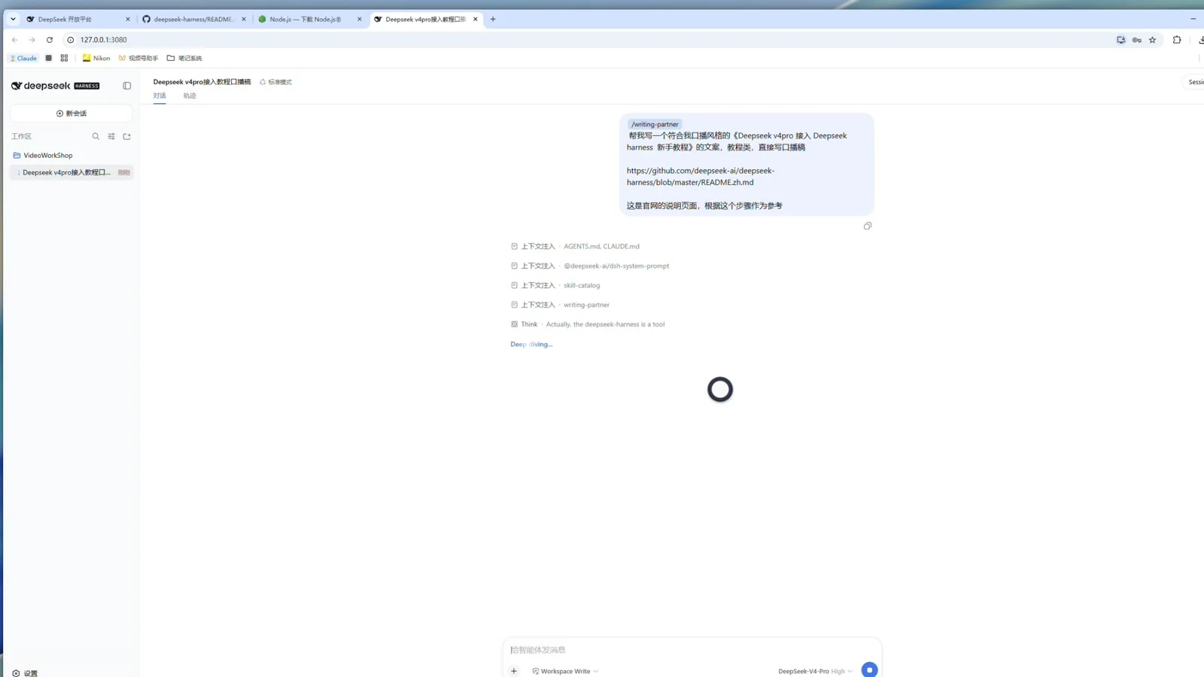Viewport: 1204px width, 677px height.
Task: Install the app from the address bar
Action: [x=1120, y=40]
